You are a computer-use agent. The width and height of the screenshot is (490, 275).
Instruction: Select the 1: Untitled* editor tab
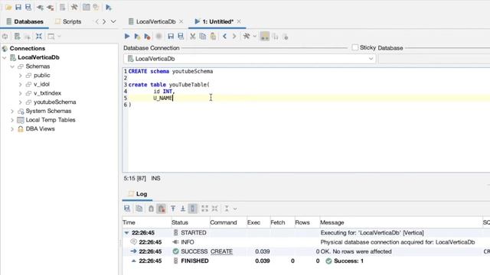[214, 21]
